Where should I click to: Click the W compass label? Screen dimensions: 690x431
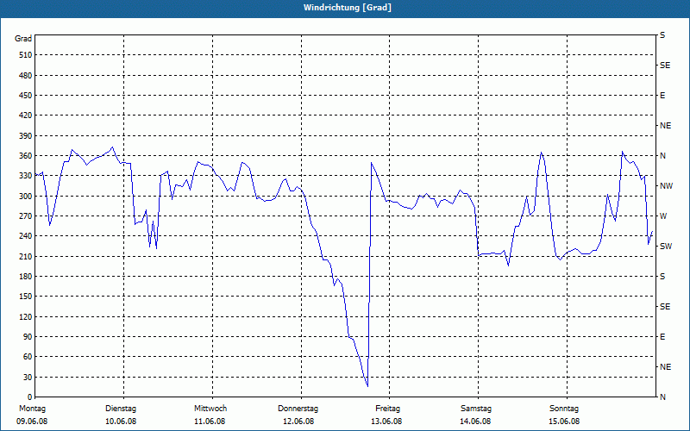click(663, 216)
